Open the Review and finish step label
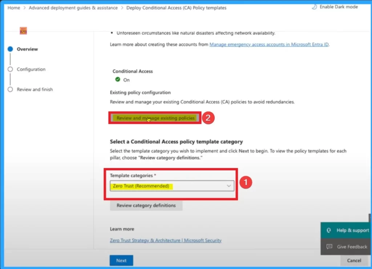372x269 pixels. [x=35, y=89]
